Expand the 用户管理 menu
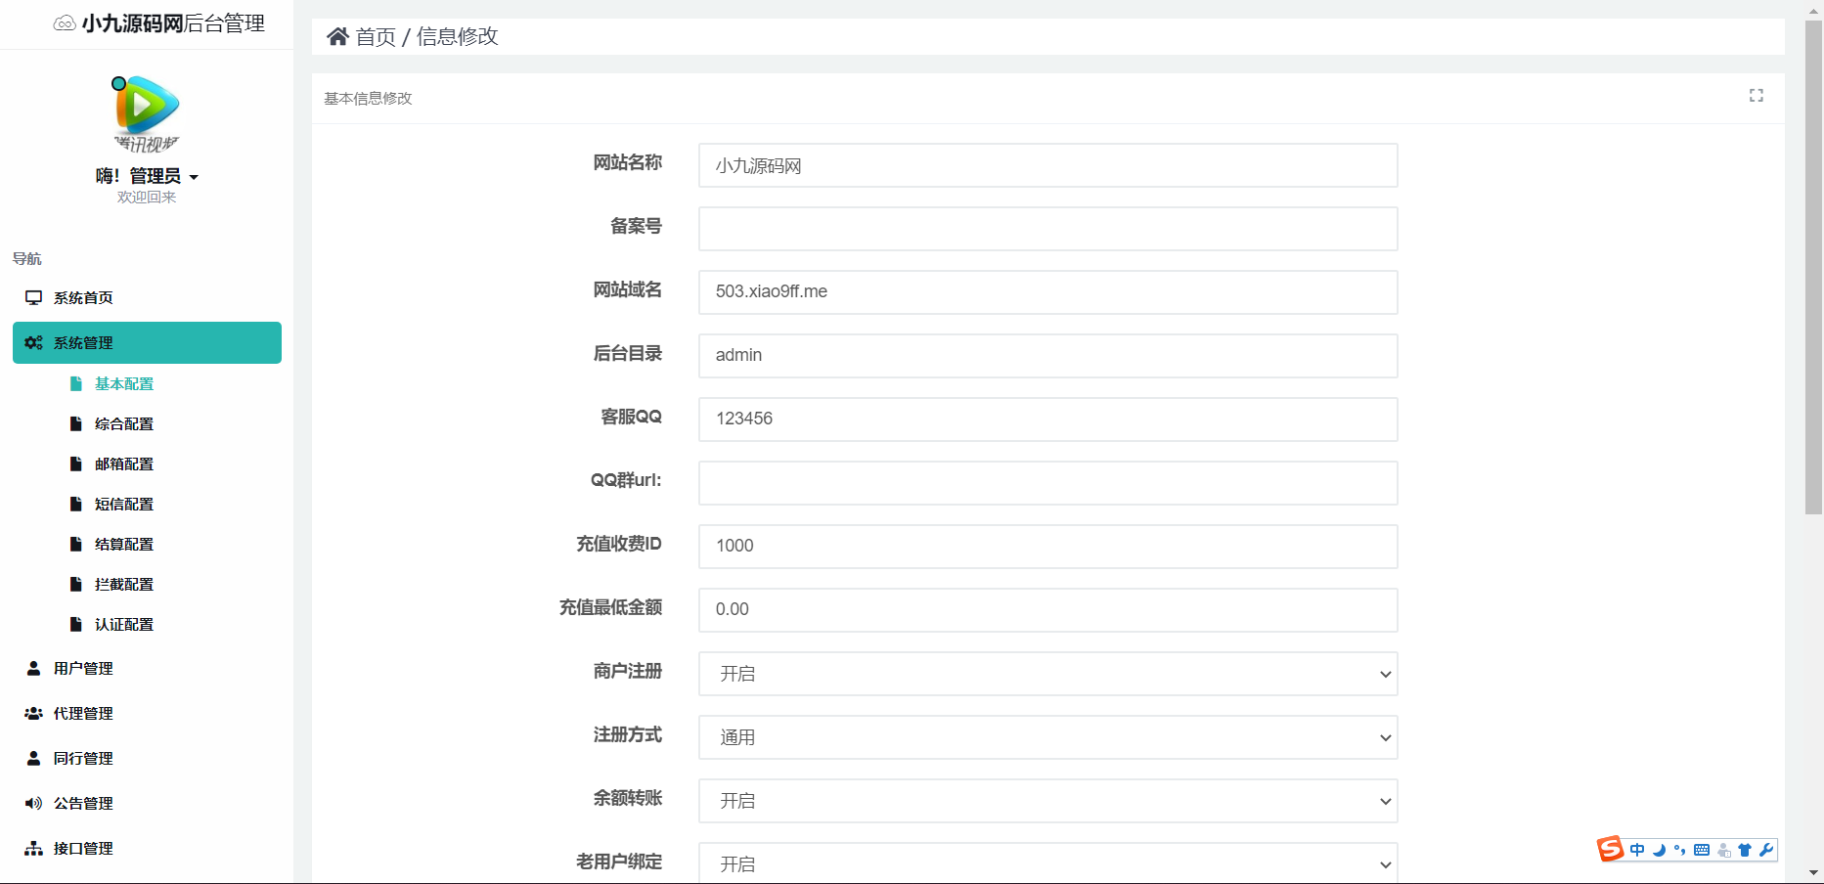The width and height of the screenshot is (1824, 884). pyautogui.click(x=147, y=668)
